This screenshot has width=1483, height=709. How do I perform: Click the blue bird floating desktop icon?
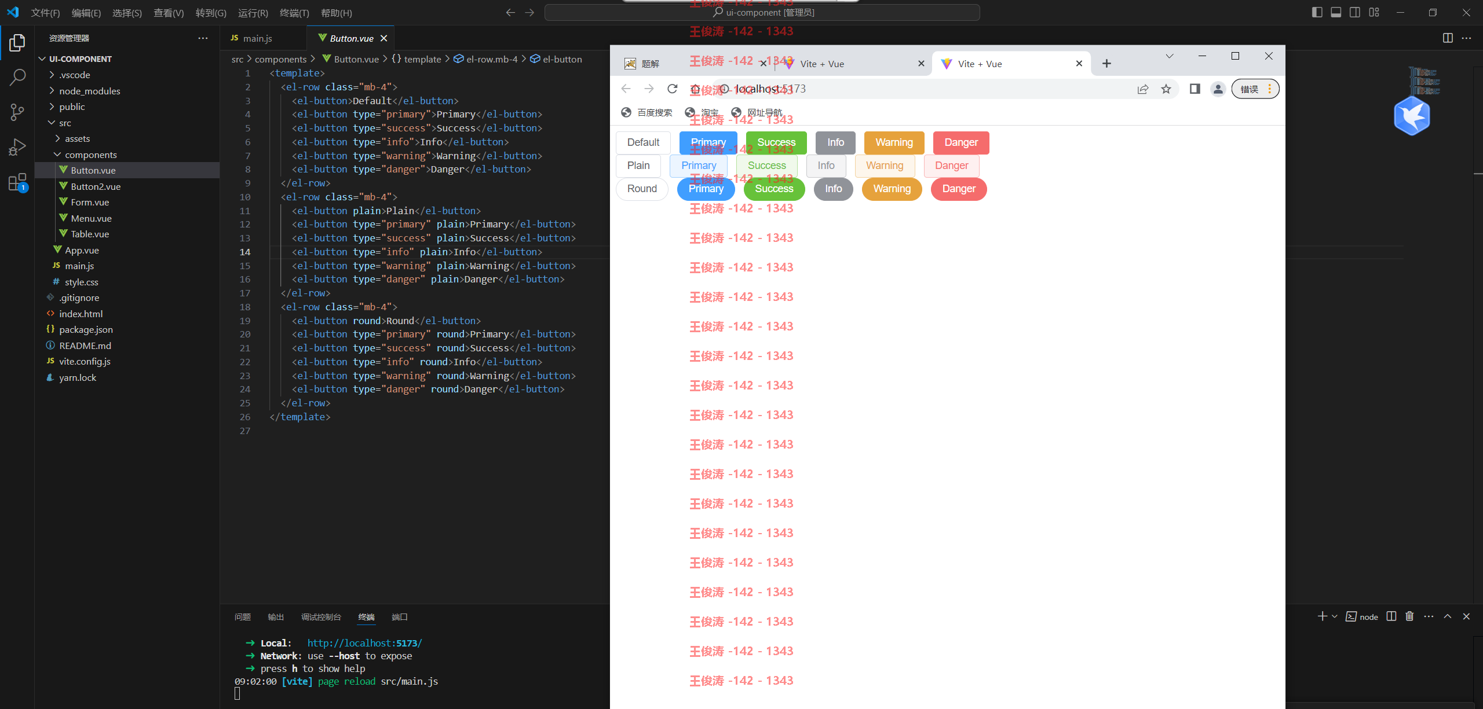click(x=1412, y=115)
